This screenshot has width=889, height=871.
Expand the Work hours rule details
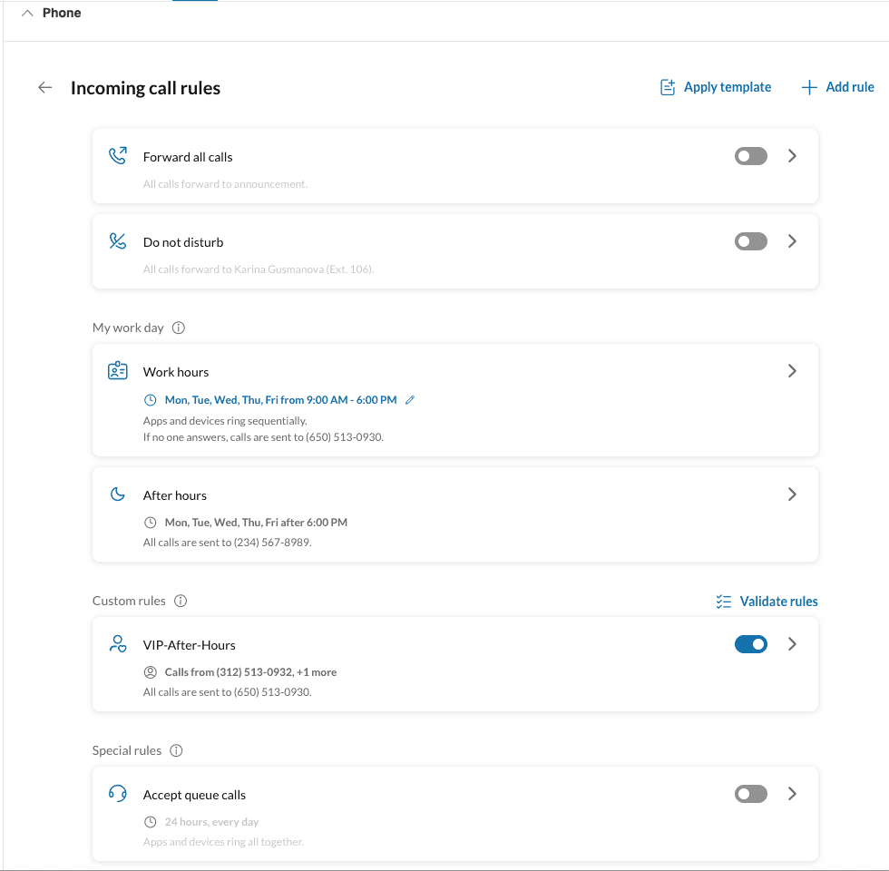tap(792, 371)
